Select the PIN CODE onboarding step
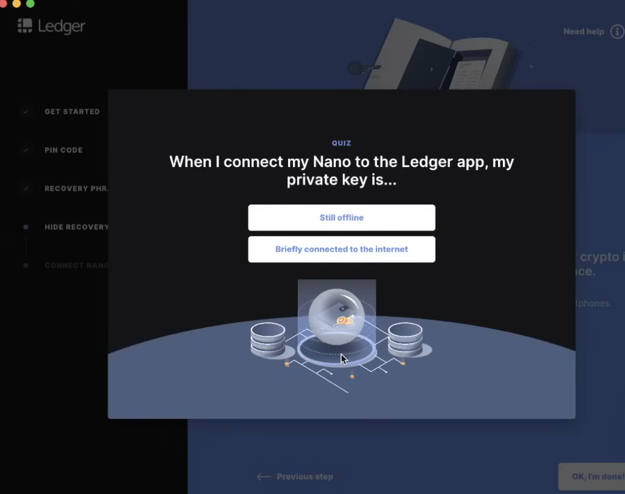The width and height of the screenshot is (625, 494). (63, 150)
